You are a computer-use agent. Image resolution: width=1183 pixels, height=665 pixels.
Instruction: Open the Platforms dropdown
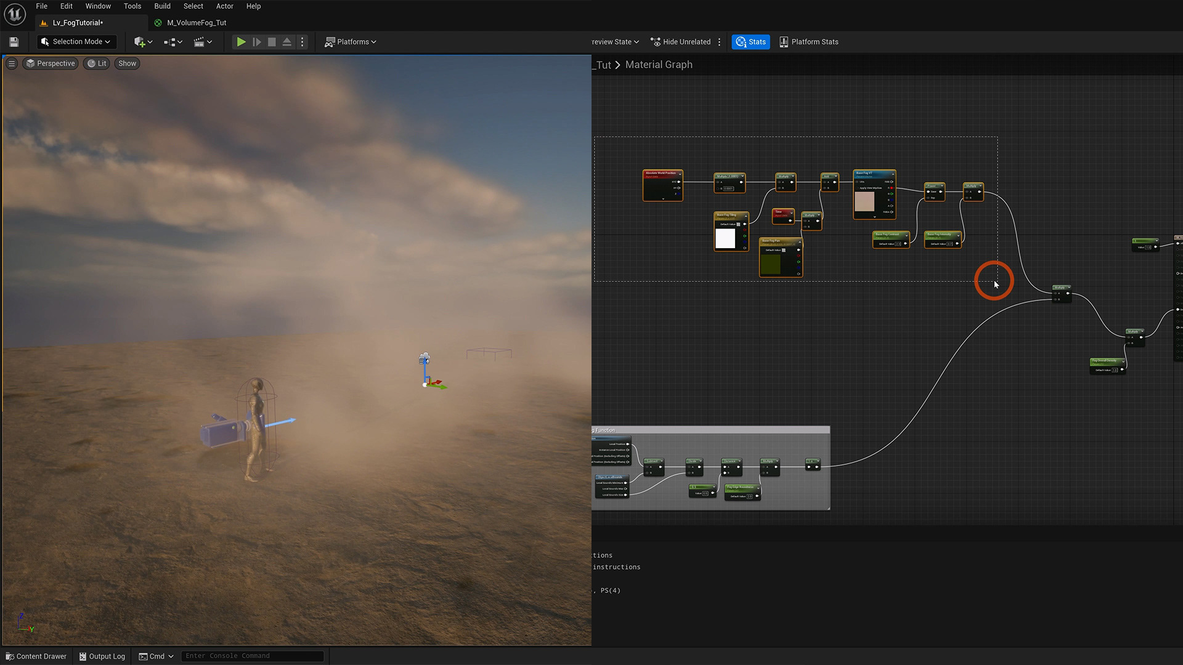pyautogui.click(x=351, y=42)
